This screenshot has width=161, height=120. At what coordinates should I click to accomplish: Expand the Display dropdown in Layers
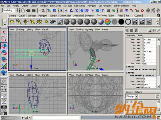(x=136, y=96)
